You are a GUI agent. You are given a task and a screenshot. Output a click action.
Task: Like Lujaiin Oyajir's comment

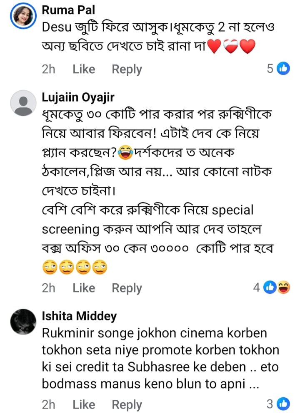[x=84, y=288]
